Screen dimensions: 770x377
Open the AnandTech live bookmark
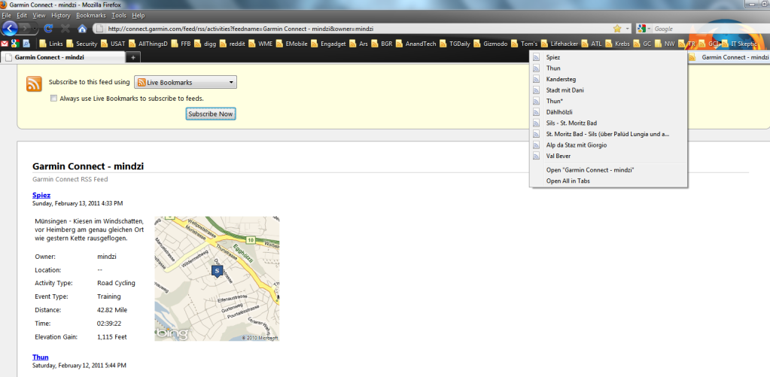coord(415,44)
